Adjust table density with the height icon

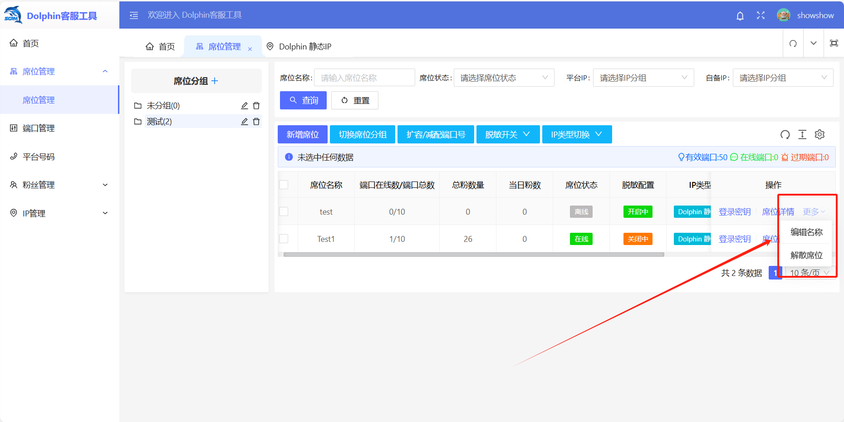802,134
